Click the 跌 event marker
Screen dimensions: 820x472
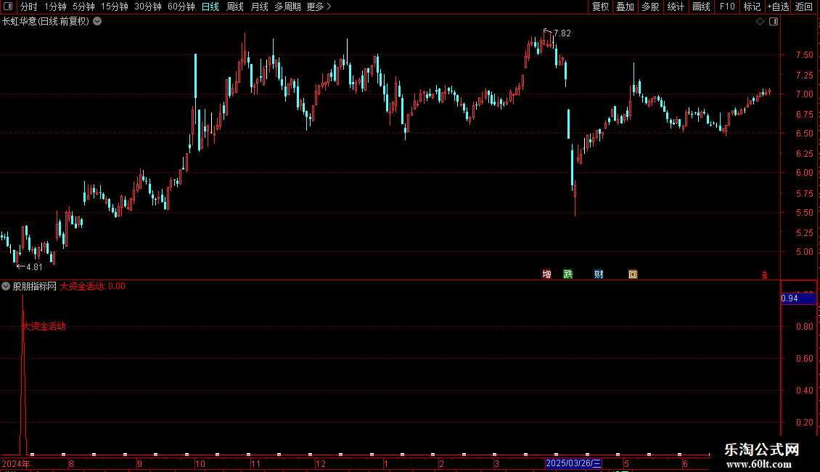(568, 274)
